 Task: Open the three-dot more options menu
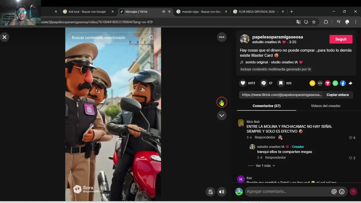pyautogui.click(x=222, y=37)
